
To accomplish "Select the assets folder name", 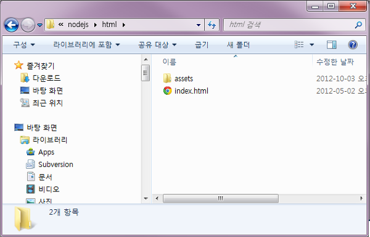I will (184, 78).
